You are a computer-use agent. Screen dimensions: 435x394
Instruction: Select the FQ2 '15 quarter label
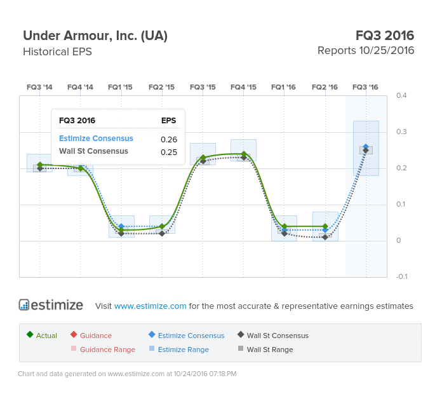tap(161, 87)
